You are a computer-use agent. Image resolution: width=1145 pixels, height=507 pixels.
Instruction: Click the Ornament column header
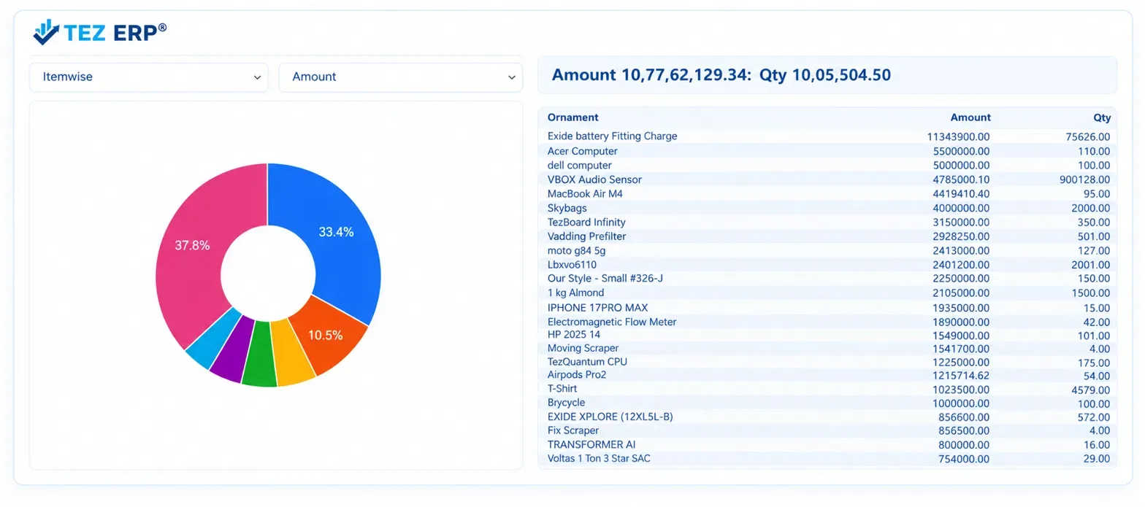click(x=572, y=117)
